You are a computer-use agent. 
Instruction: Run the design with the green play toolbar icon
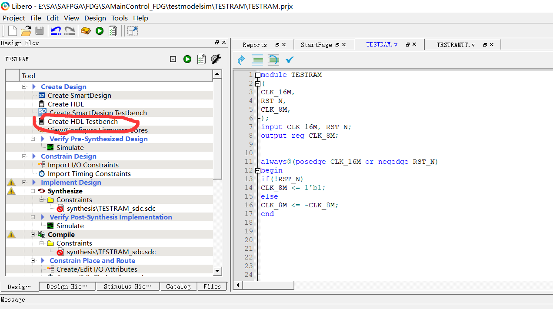click(x=99, y=30)
